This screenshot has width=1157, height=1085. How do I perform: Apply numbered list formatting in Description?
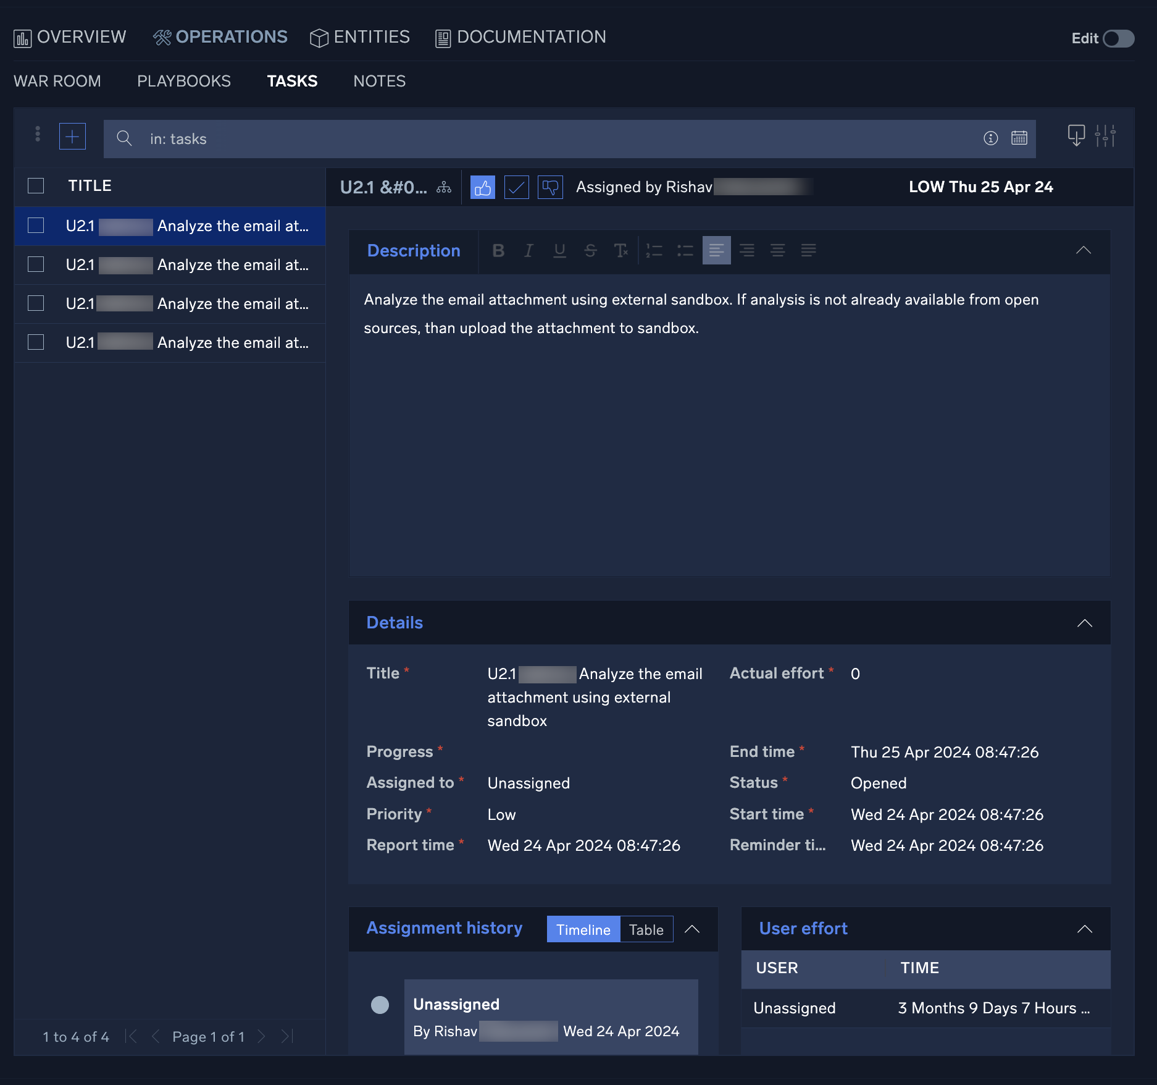pyautogui.click(x=654, y=250)
